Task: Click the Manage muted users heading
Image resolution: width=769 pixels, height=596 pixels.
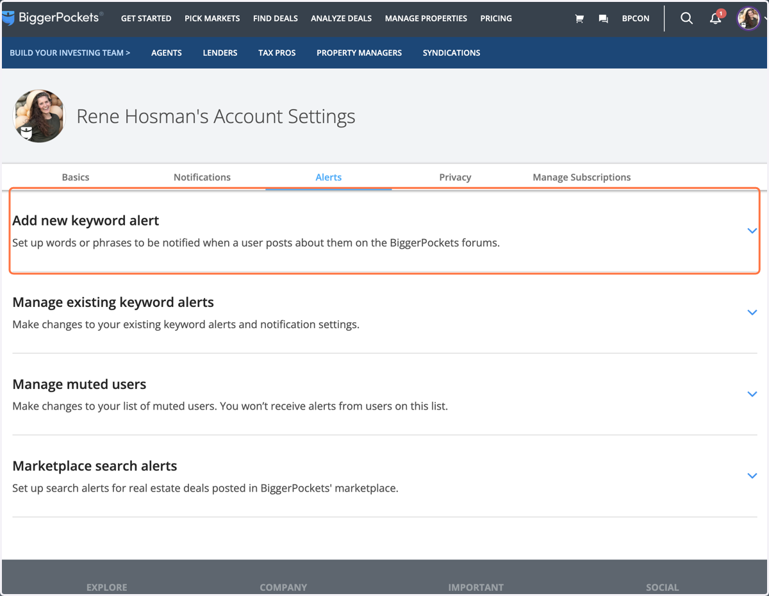Action: [79, 384]
